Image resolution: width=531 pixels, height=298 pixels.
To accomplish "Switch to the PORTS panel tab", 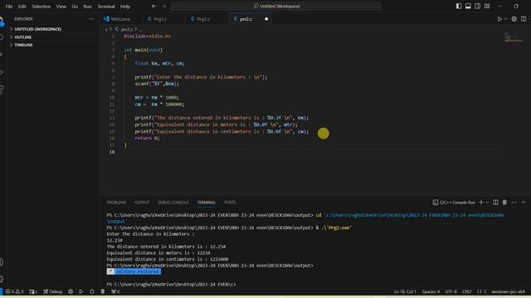I will (x=230, y=202).
